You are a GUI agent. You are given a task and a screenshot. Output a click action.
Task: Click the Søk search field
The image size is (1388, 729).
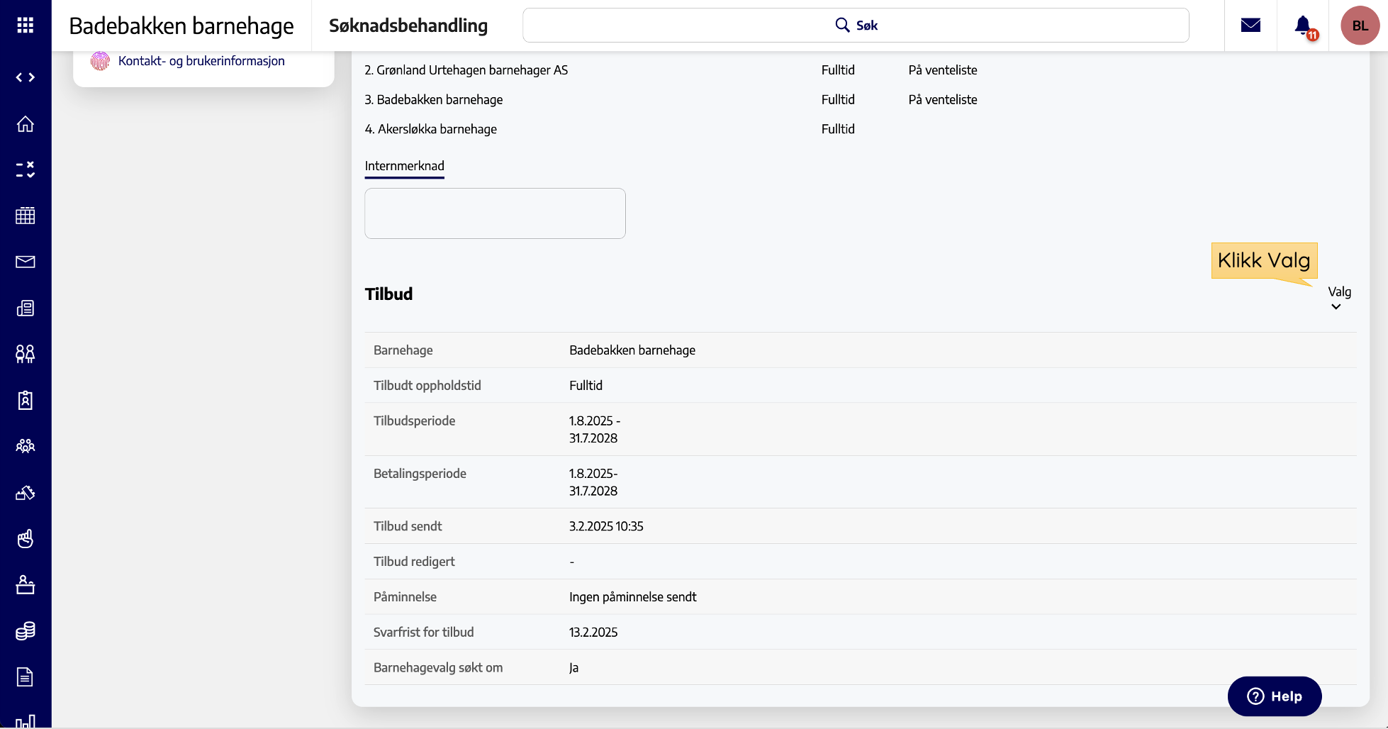tap(856, 26)
